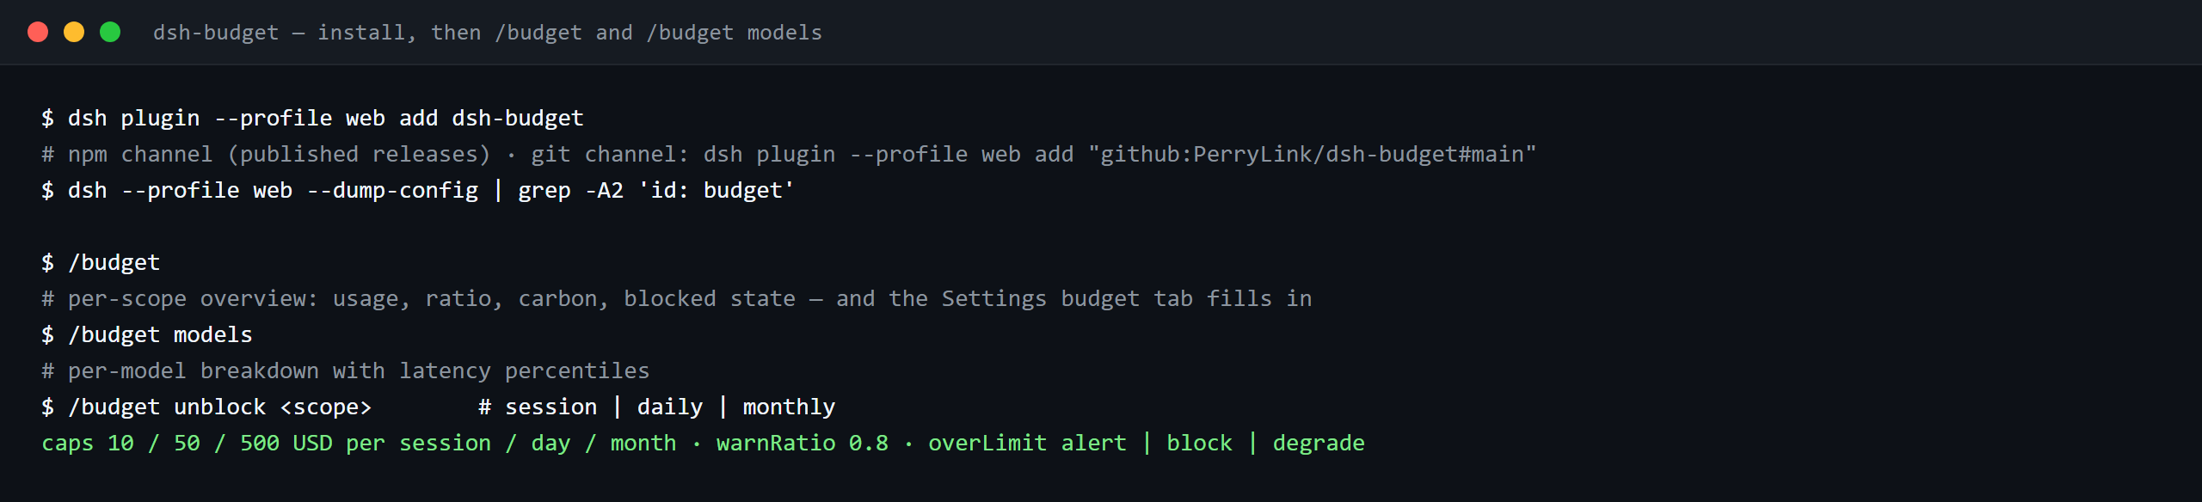Click the 'block' overLimit option
The height and width of the screenshot is (502, 2202).
pos(1199,443)
